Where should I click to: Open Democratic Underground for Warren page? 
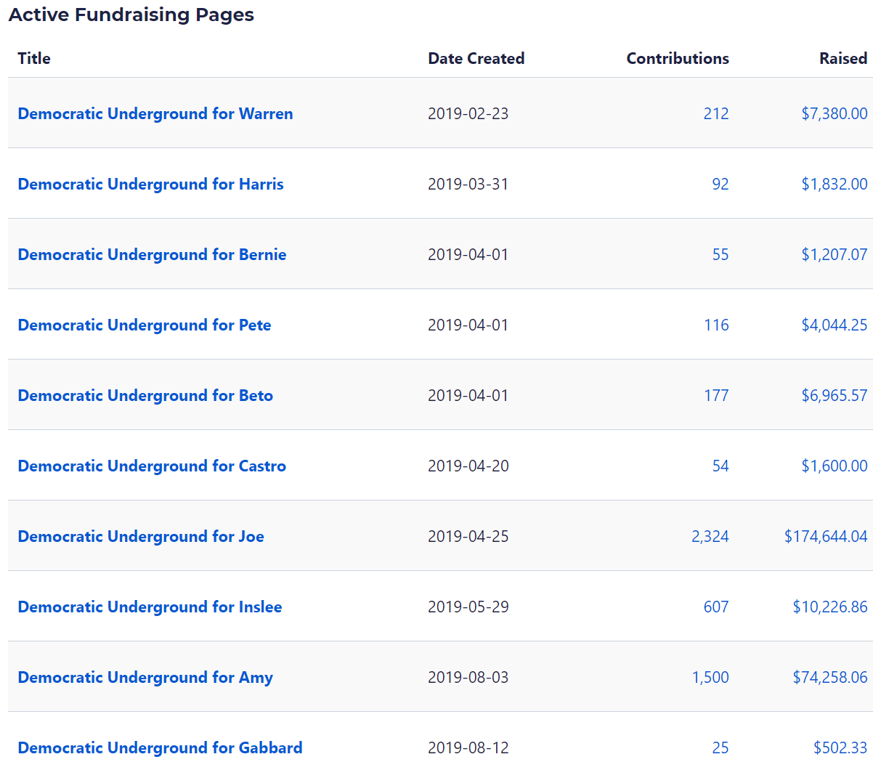click(155, 113)
